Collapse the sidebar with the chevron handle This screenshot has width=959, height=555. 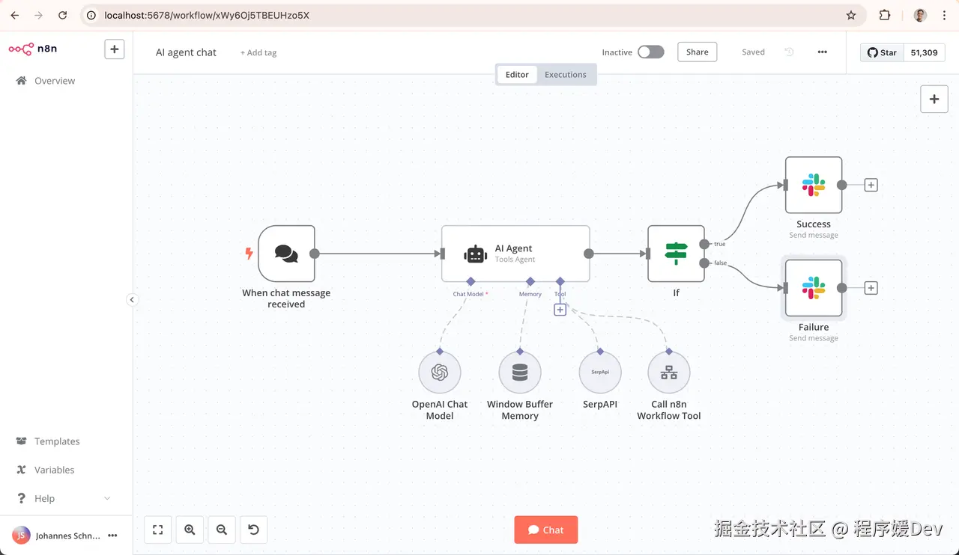[x=132, y=300]
